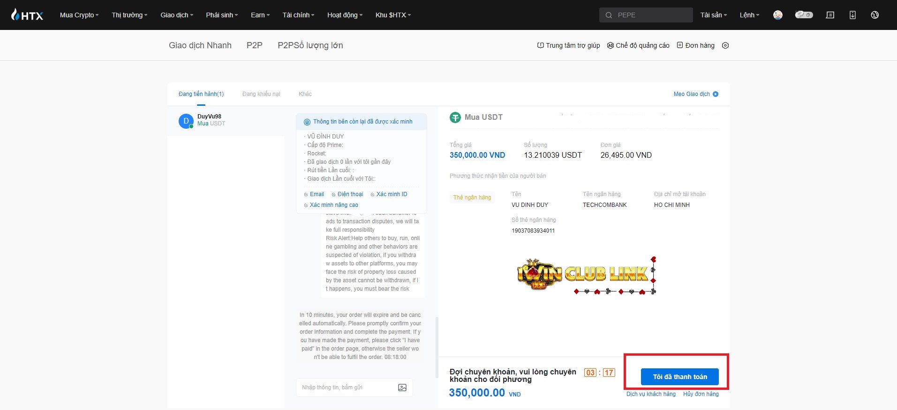The image size is (897, 410).
Task: Open the user avatar profile menu
Action: pos(778,15)
